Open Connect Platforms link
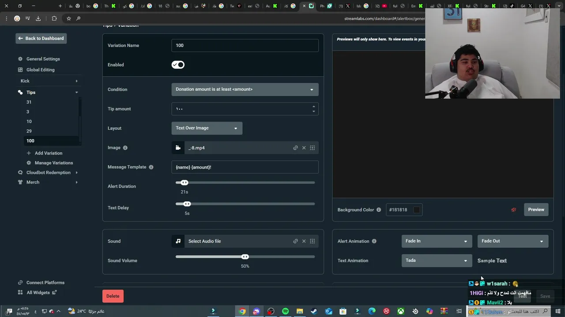The image size is (565, 317). [x=45, y=283]
